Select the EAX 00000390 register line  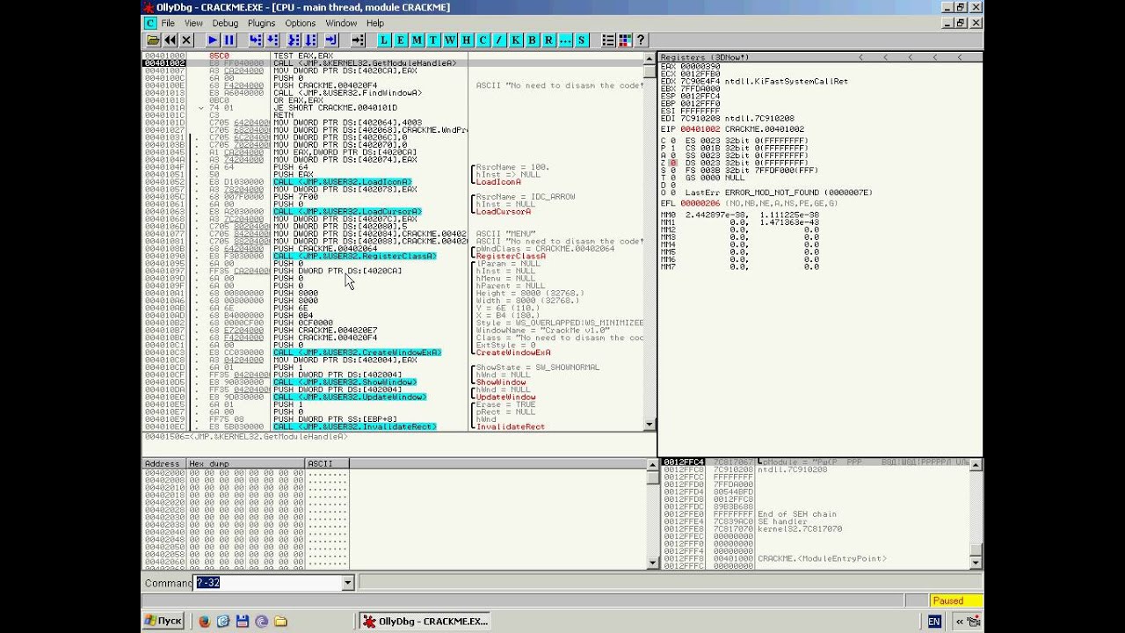[690, 66]
